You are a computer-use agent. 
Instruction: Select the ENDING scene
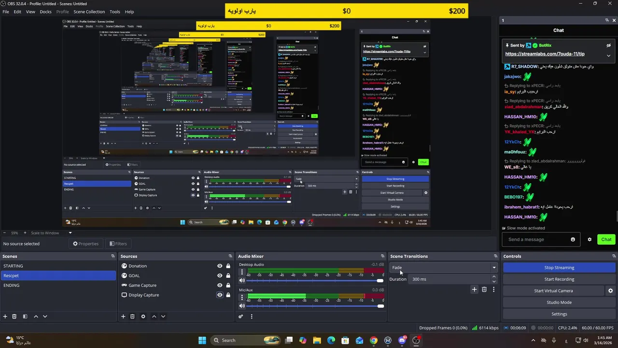(x=58, y=285)
